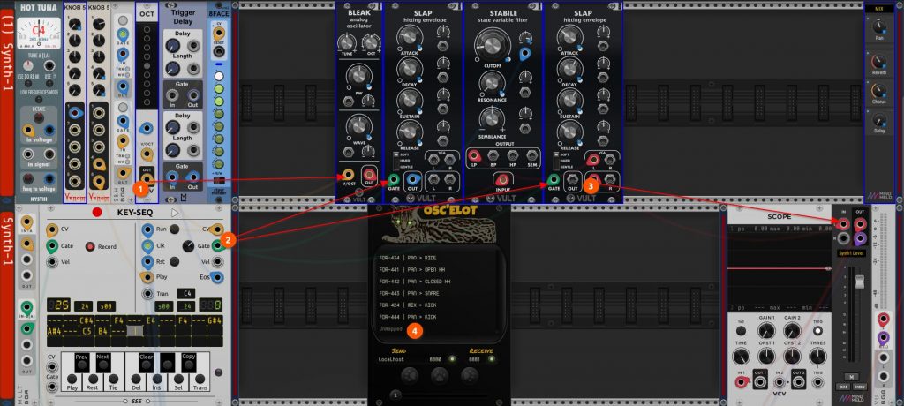Viewport: 904px width, 406px height.
Task: Click the LP output jack on STABILE
Action: point(474,155)
